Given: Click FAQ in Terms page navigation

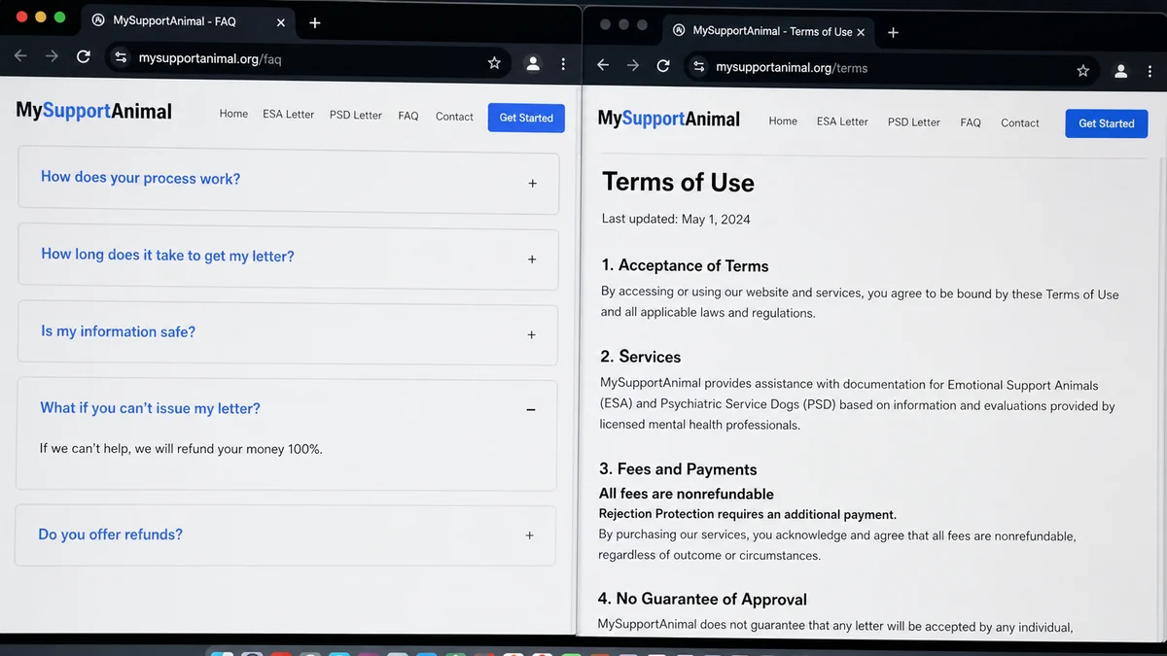Looking at the screenshot, I should tap(971, 122).
